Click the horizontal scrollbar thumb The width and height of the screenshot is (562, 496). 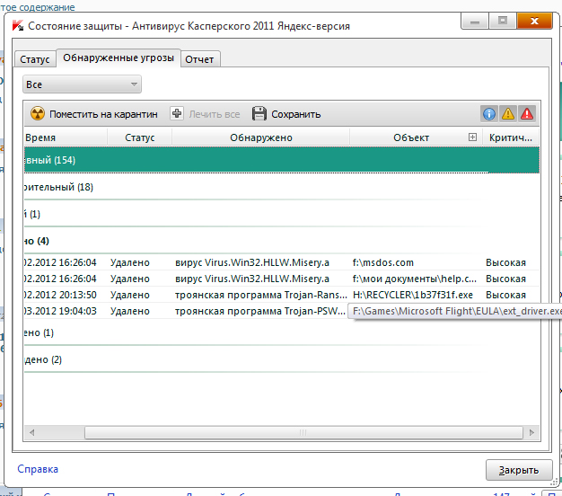click(303, 432)
